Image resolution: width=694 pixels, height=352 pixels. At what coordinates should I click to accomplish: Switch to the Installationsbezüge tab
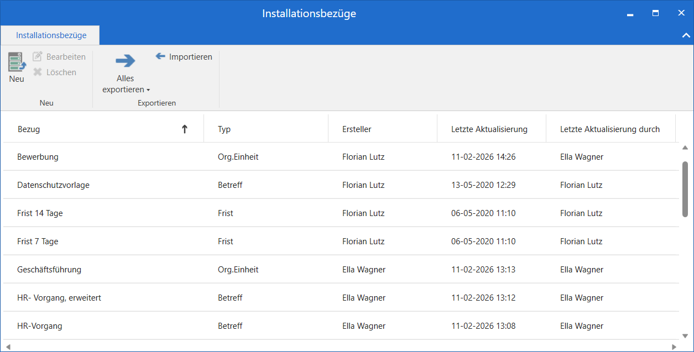pyautogui.click(x=51, y=35)
